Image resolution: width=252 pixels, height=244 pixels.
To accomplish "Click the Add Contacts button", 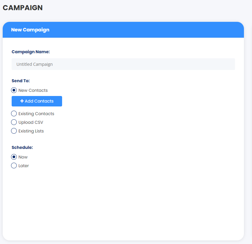I will pyautogui.click(x=37, y=101).
